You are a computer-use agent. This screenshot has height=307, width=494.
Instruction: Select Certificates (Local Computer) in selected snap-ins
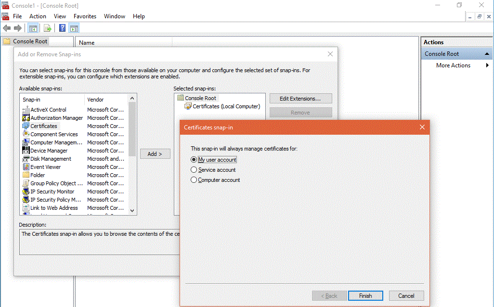(226, 106)
